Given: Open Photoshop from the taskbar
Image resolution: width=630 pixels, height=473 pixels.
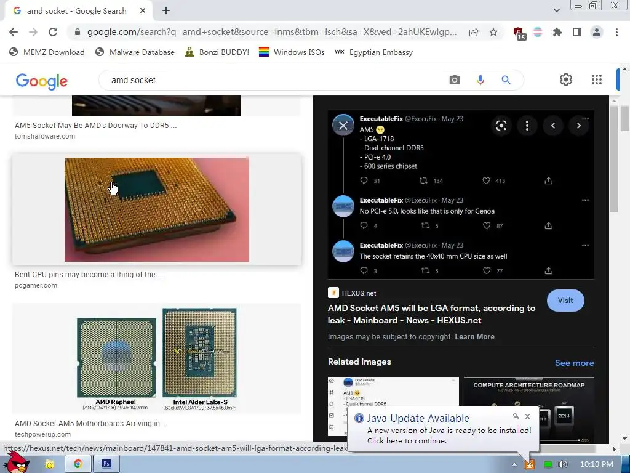Looking at the screenshot, I should click(x=106, y=464).
